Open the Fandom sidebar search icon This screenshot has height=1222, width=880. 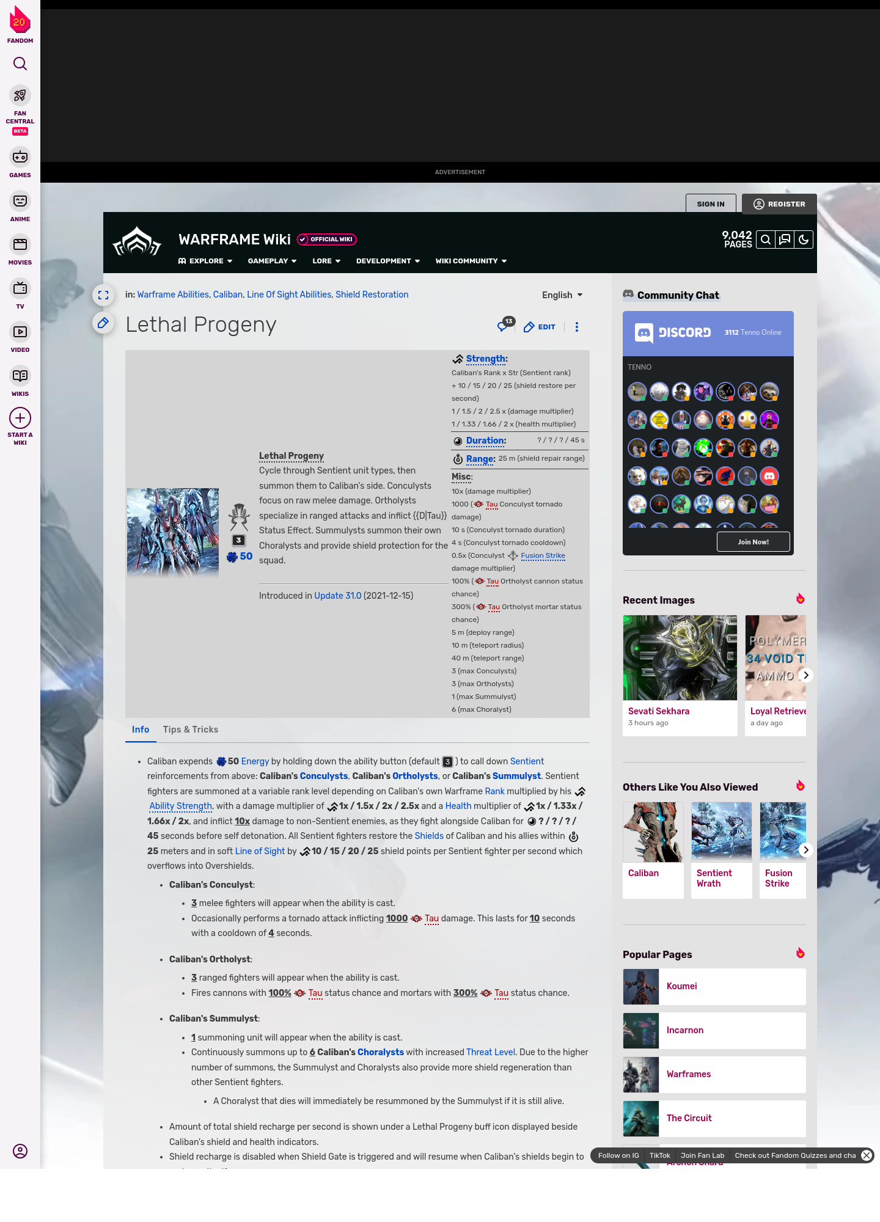(20, 64)
